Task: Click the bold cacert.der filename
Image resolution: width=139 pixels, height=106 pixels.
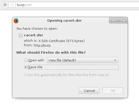Action: [34, 35]
